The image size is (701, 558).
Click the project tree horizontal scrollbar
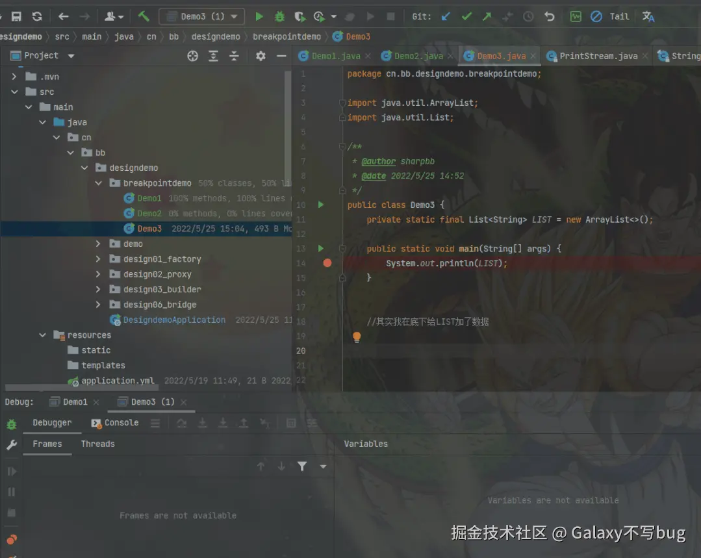pos(83,388)
